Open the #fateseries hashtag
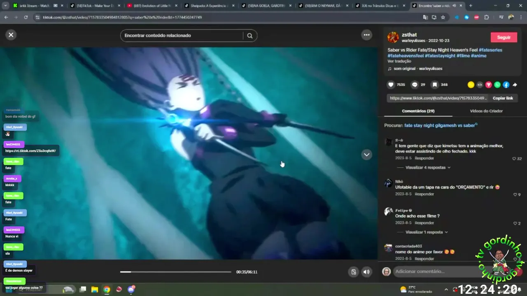 coord(490,50)
